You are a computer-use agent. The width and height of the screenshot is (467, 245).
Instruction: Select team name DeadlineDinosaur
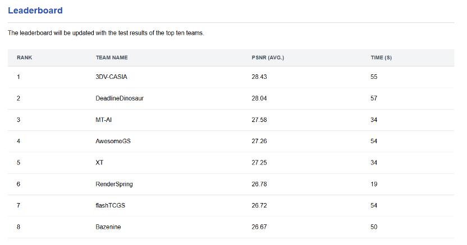click(x=120, y=98)
